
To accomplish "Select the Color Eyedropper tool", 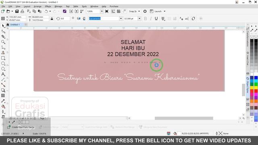I will pyautogui.click(x=3, y=101).
